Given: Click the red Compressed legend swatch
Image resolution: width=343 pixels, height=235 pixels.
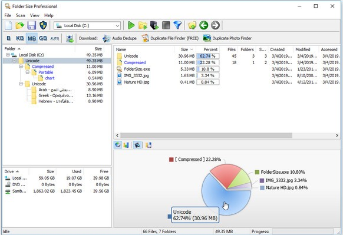Looking at the screenshot, I should 171,160.
